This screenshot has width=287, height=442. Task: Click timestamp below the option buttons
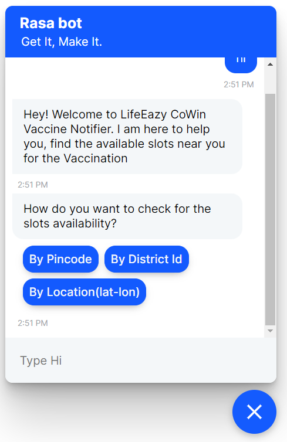click(33, 323)
